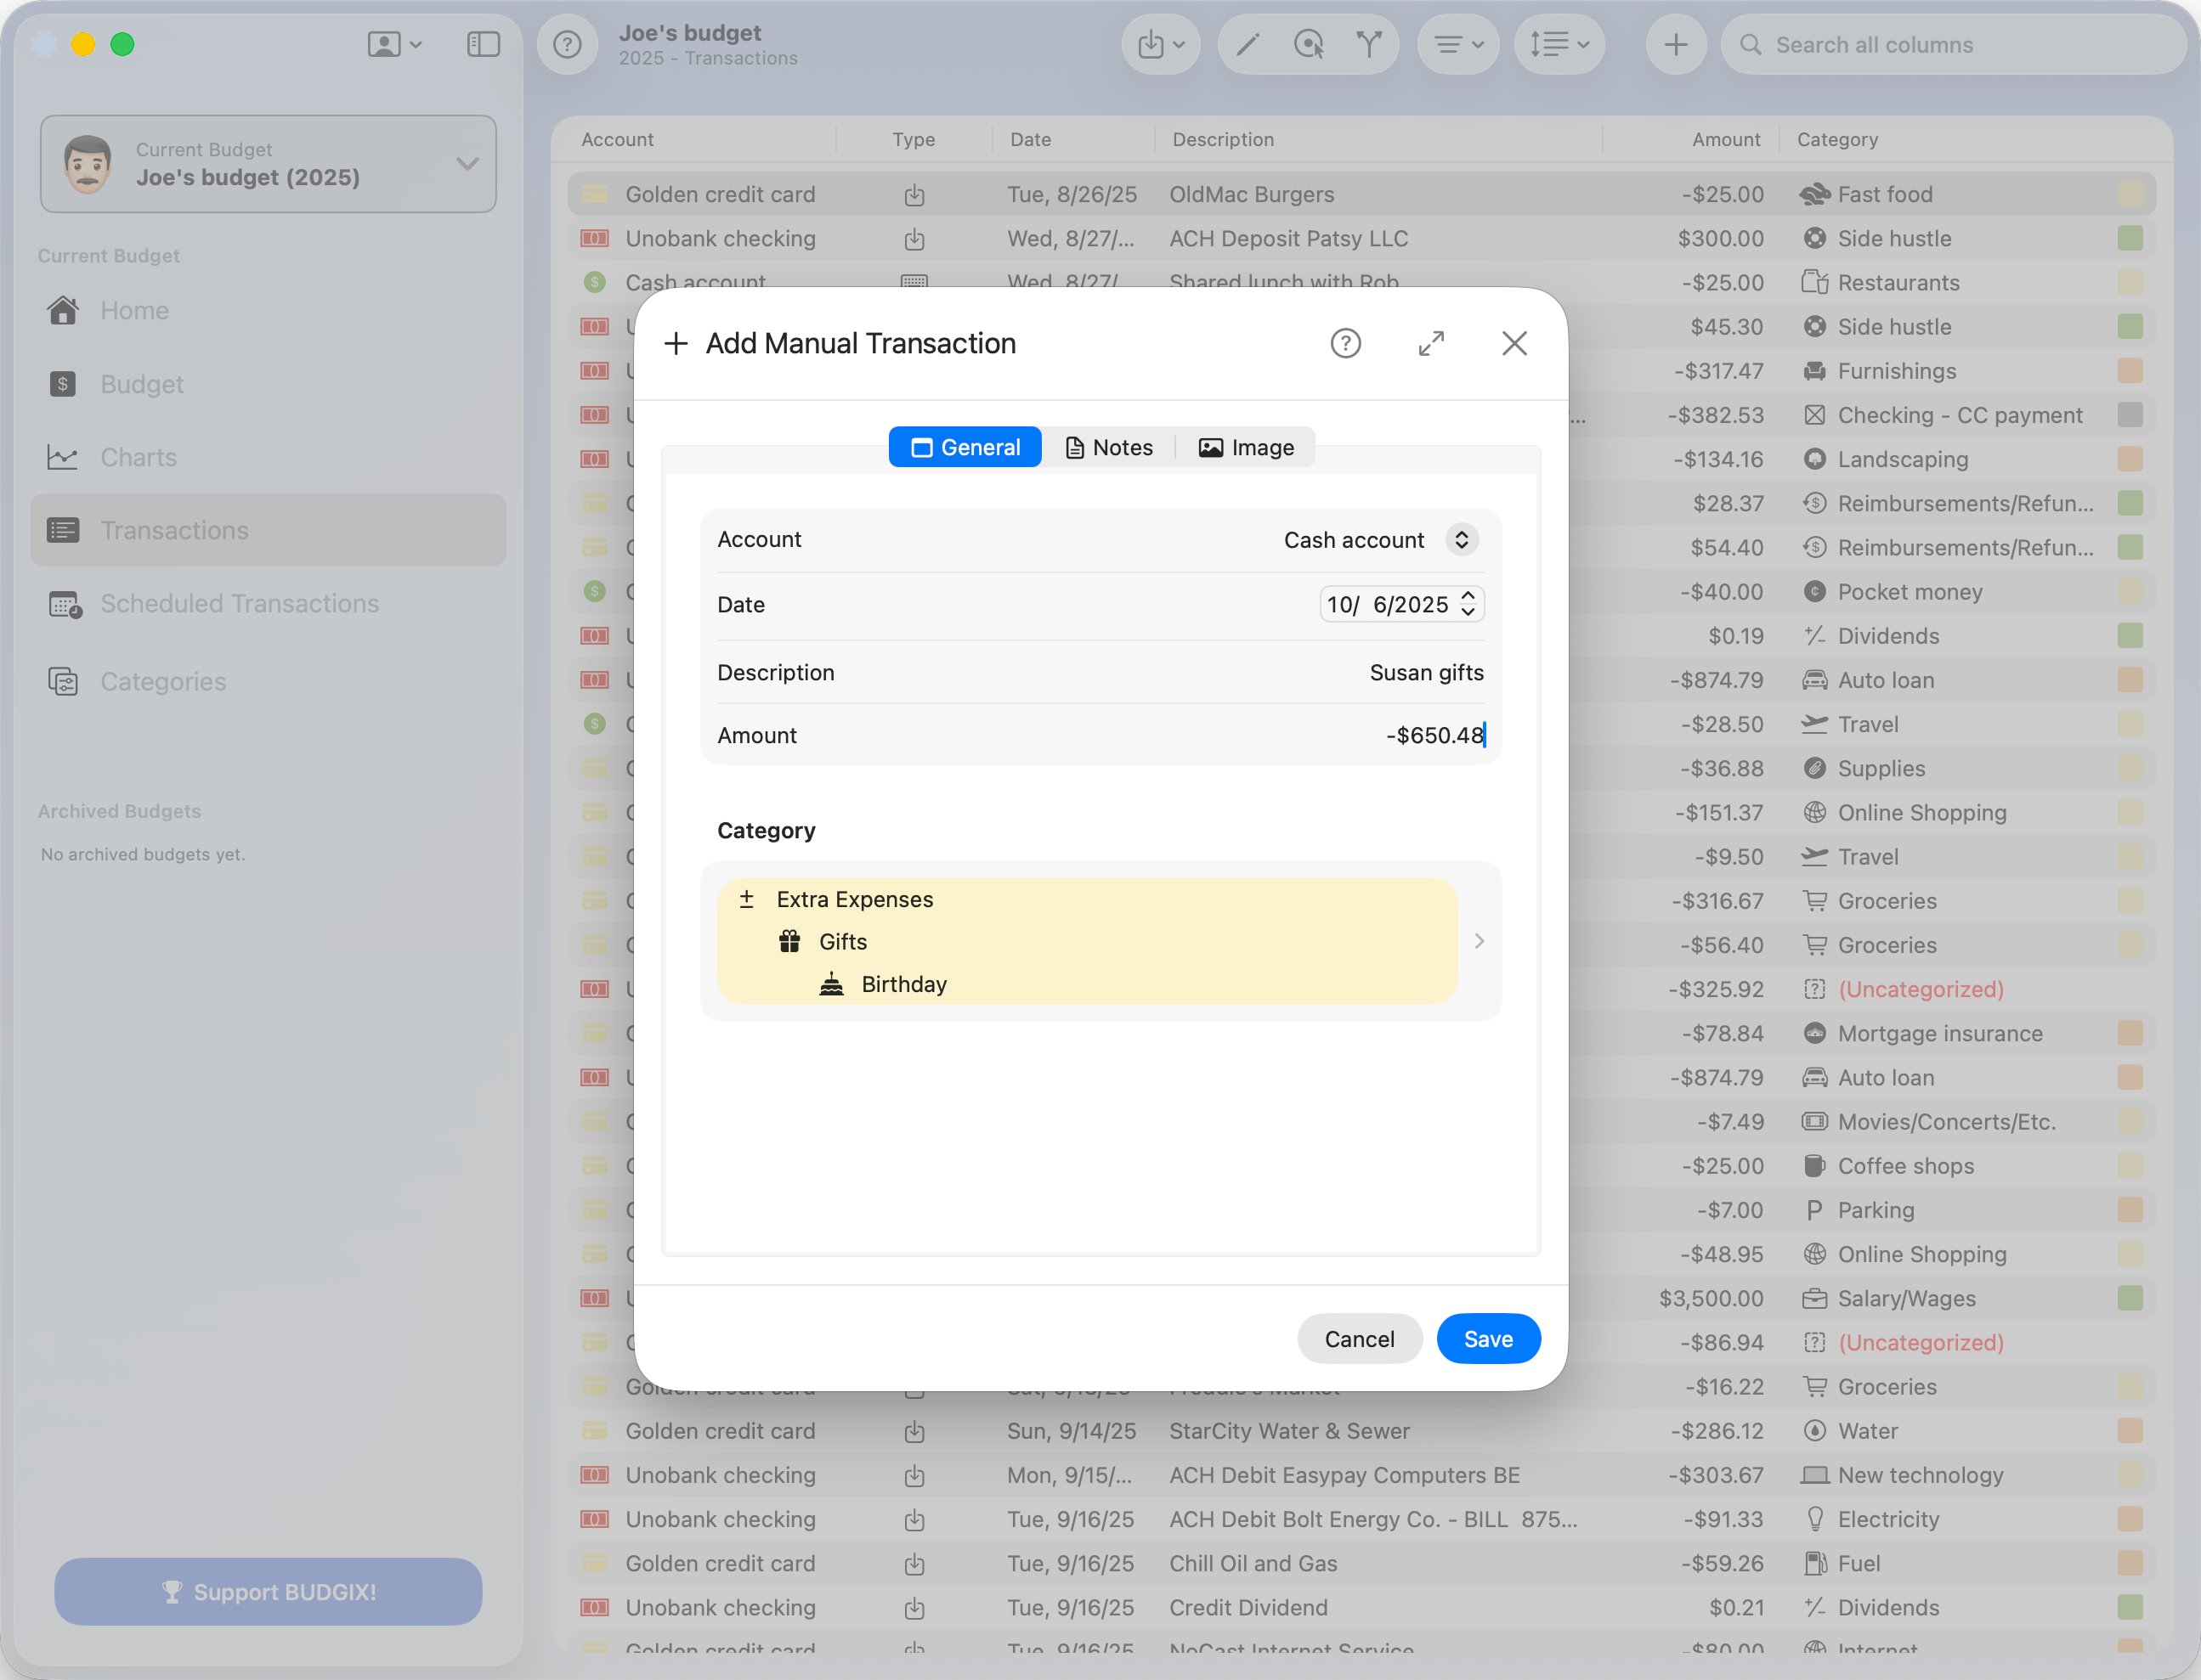Click the help icon in the dialog header
This screenshot has height=1680, width=2201.
(x=1344, y=343)
